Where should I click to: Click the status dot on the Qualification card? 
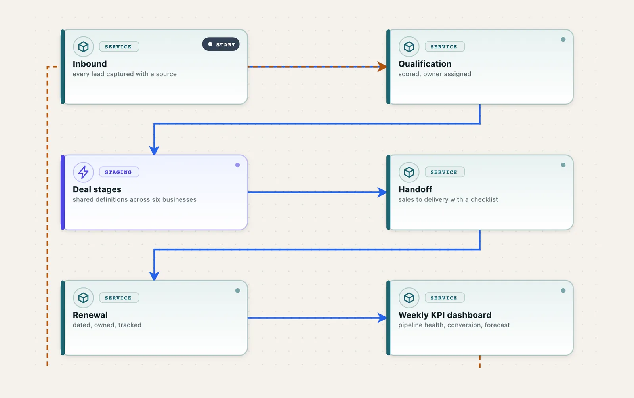[563, 40]
